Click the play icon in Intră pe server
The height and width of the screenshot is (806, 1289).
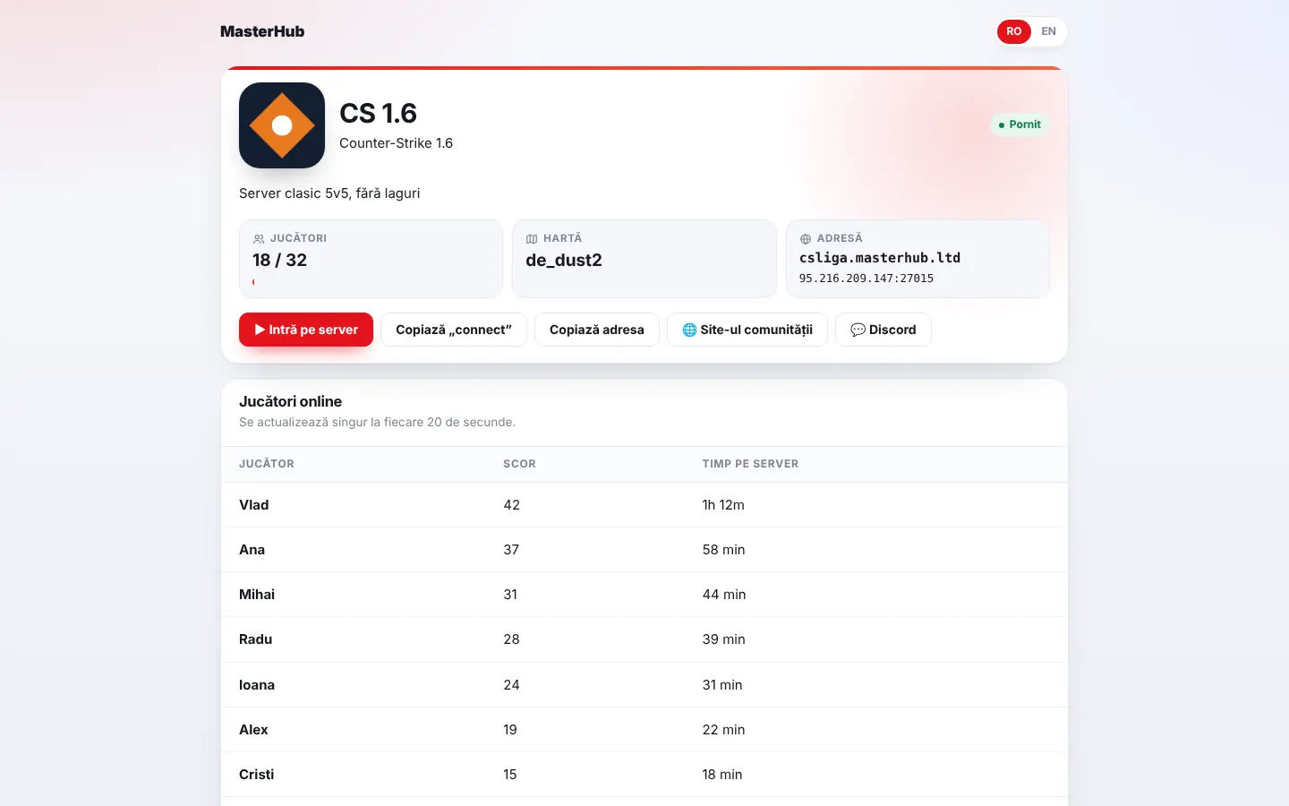pos(260,330)
